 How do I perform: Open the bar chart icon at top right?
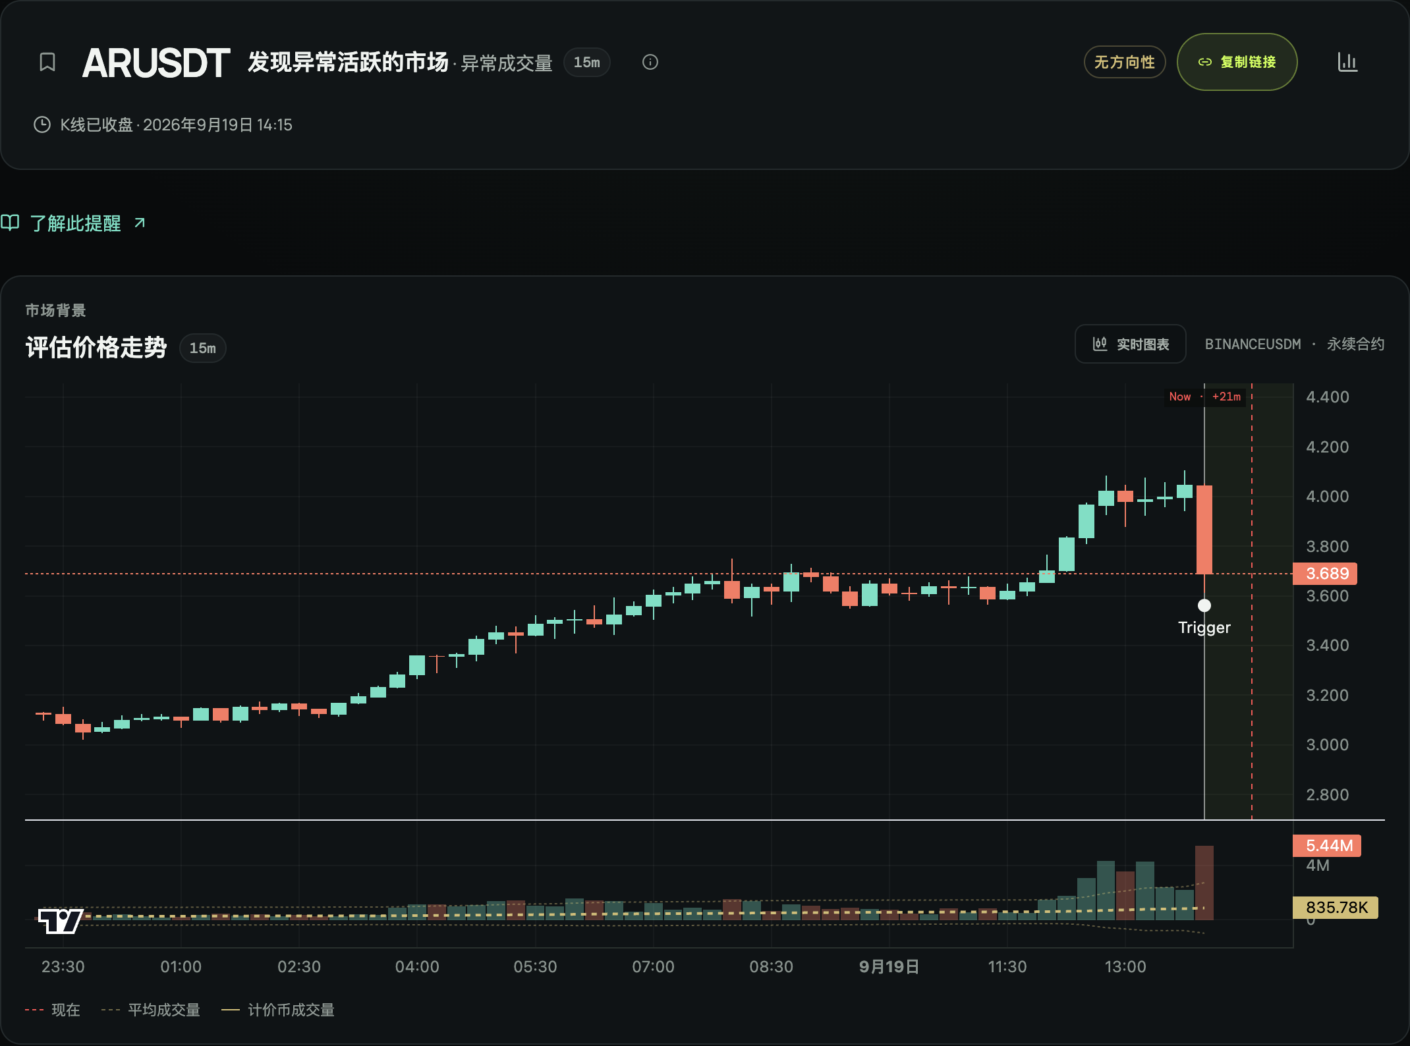click(x=1347, y=62)
